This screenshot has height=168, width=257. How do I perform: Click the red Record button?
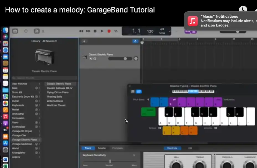click(109, 31)
